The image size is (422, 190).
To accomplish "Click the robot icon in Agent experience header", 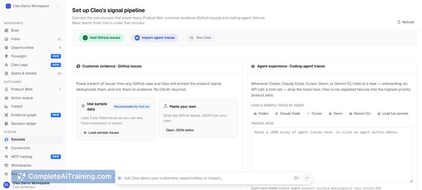I will (x=253, y=66).
